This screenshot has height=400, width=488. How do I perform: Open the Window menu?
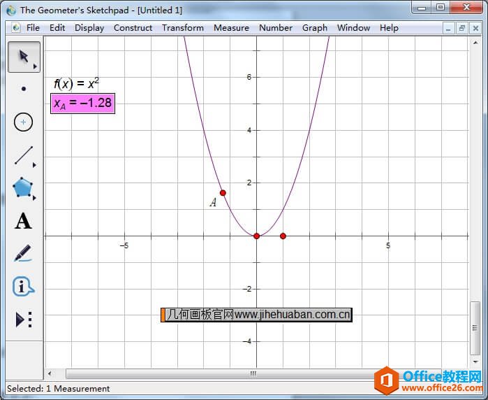(x=353, y=28)
